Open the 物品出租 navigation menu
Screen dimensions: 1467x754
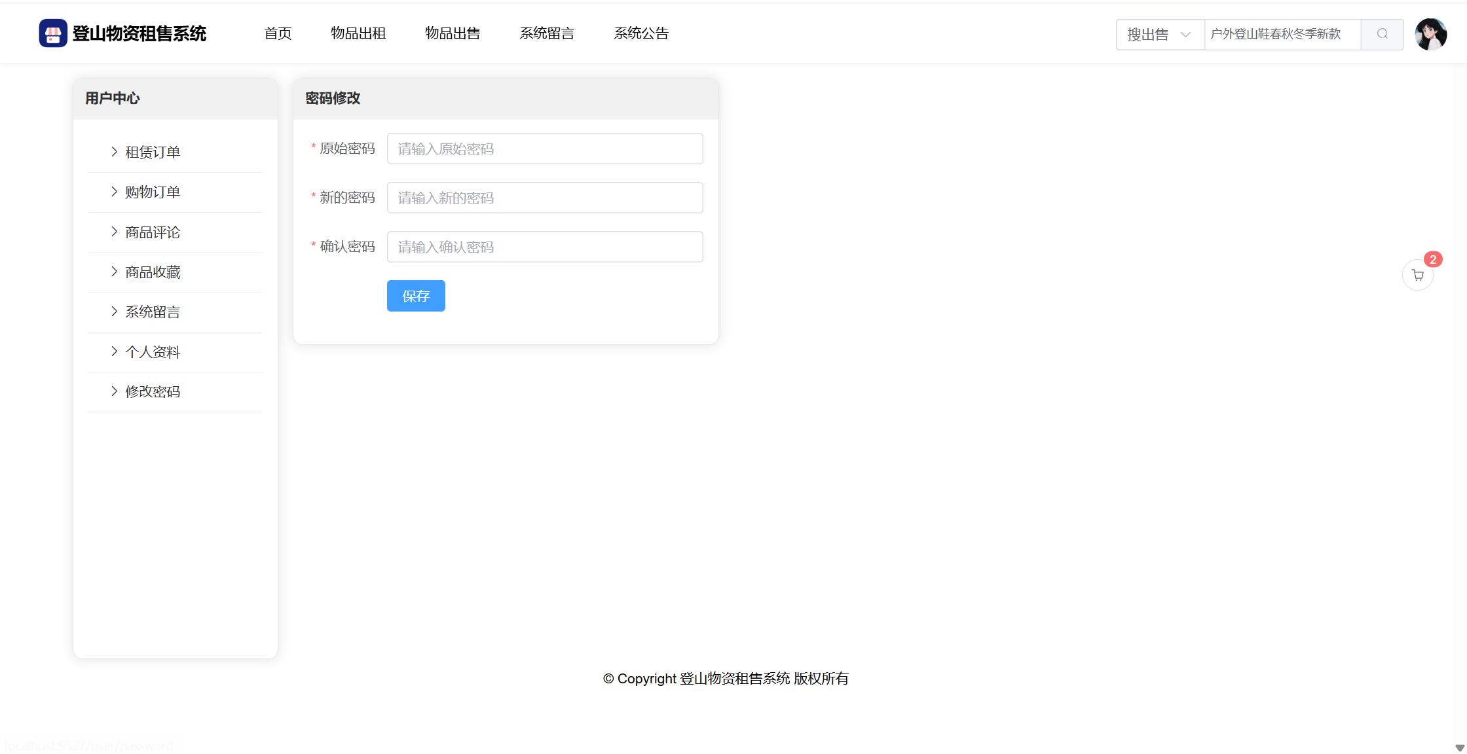point(358,33)
